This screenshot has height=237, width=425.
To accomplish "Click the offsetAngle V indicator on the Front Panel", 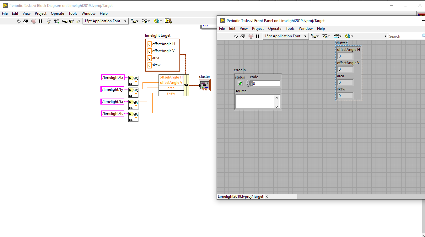I will [x=345, y=69].
